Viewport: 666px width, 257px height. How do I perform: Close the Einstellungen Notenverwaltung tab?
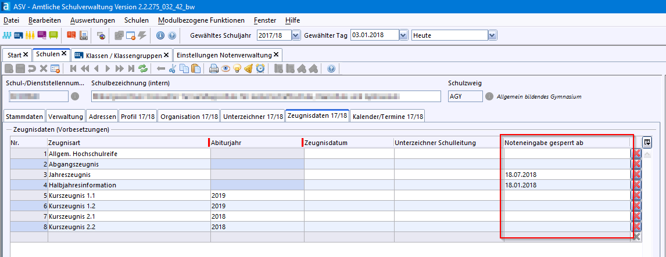277,55
